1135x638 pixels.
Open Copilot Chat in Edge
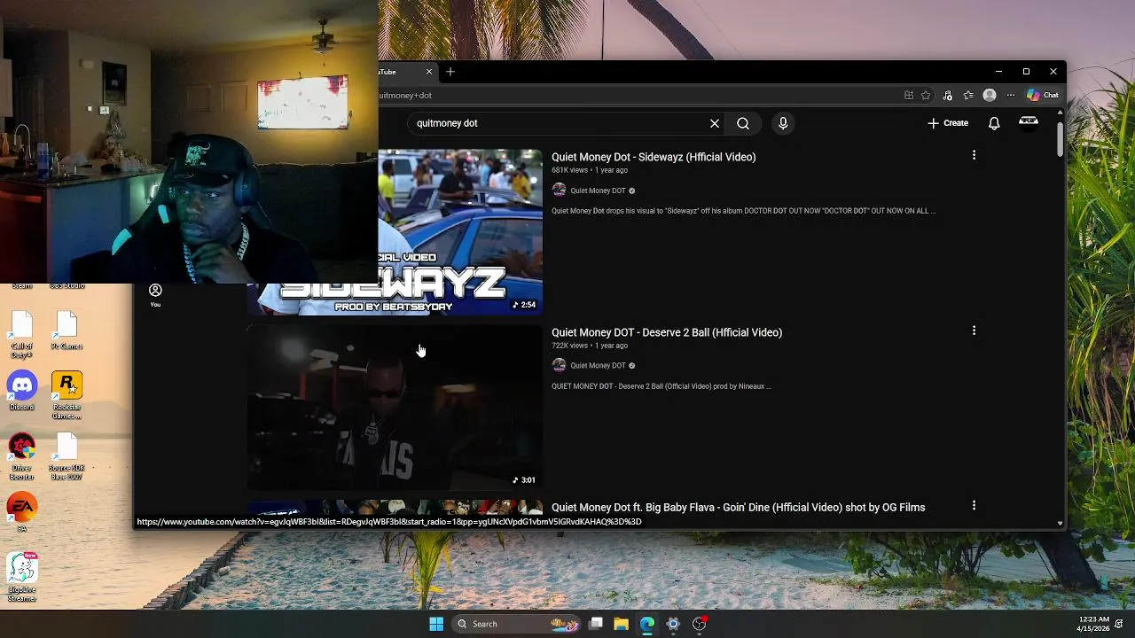[x=1043, y=95]
